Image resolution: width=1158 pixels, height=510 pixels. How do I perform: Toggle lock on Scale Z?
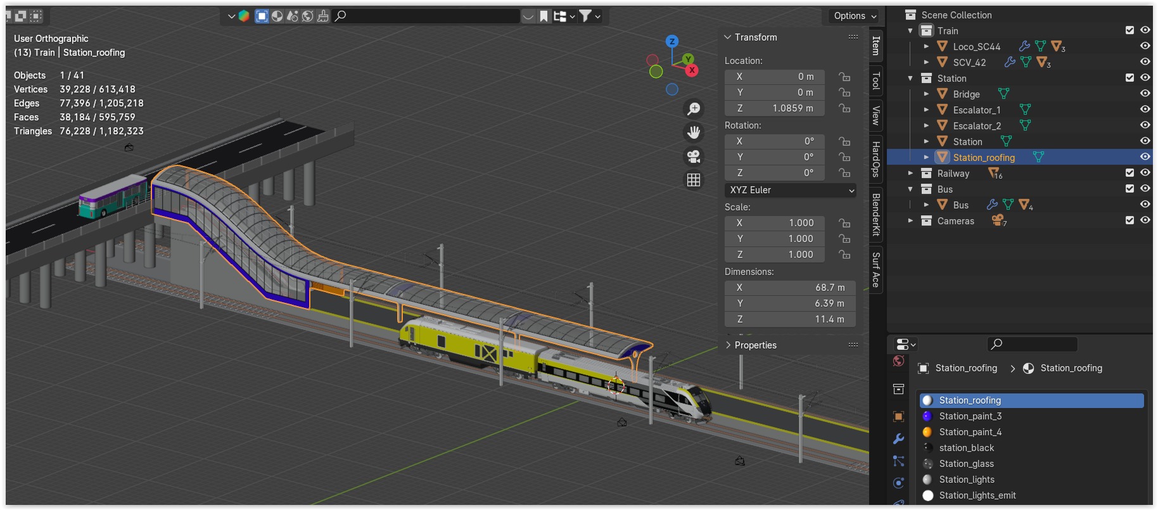pos(844,255)
